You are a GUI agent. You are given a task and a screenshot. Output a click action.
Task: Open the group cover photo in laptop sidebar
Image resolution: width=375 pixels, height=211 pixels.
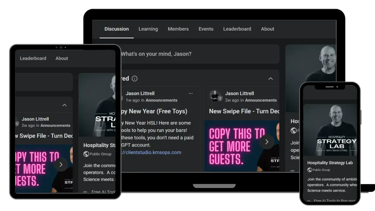coord(311,78)
